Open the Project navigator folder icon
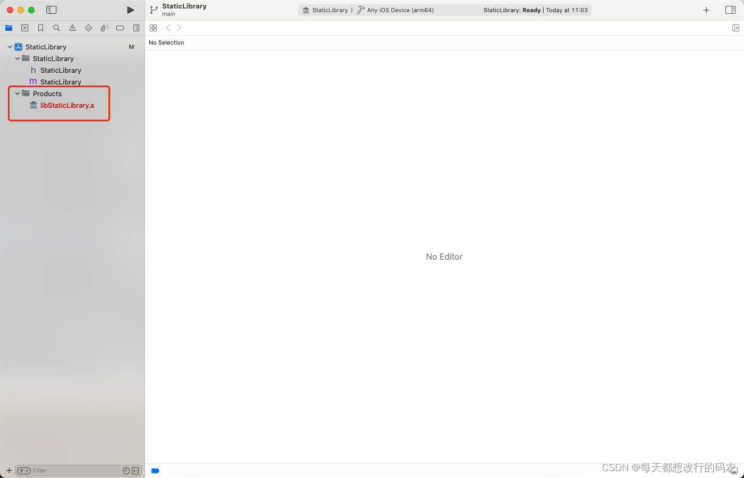The width and height of the screenshot is (744, 478). (x=9, y=28)
